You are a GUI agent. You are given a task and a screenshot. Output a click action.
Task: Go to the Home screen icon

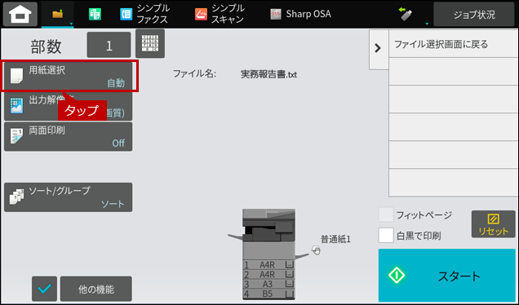click(x=20, y=14)
